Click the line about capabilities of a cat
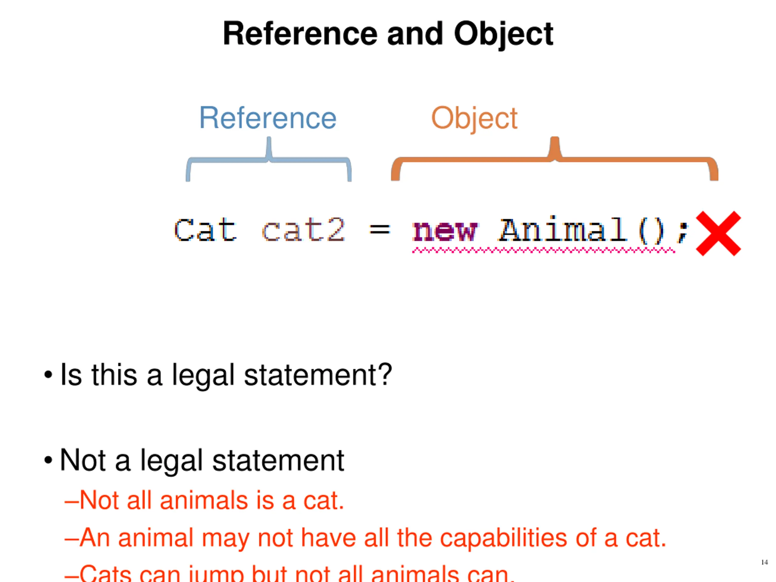776x582 pixels. coord(366,538)
